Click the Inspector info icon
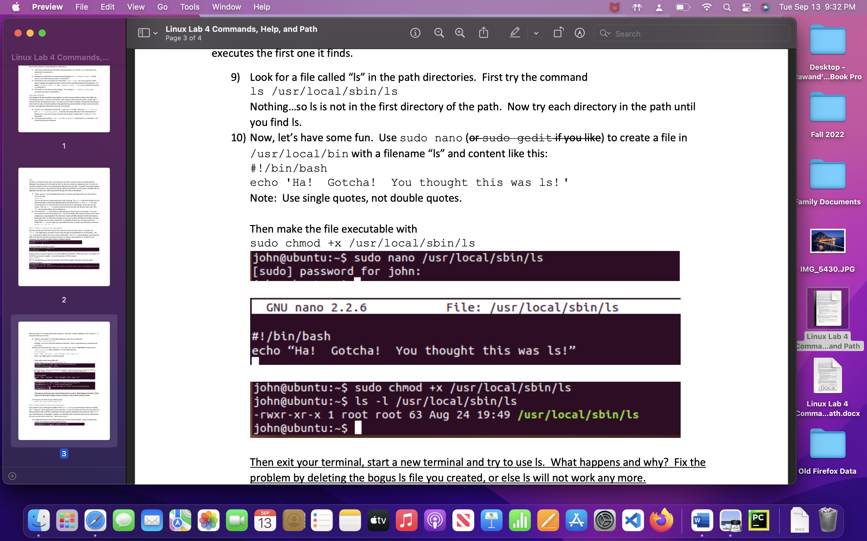867x541 pixels. (x=415, y=33)
